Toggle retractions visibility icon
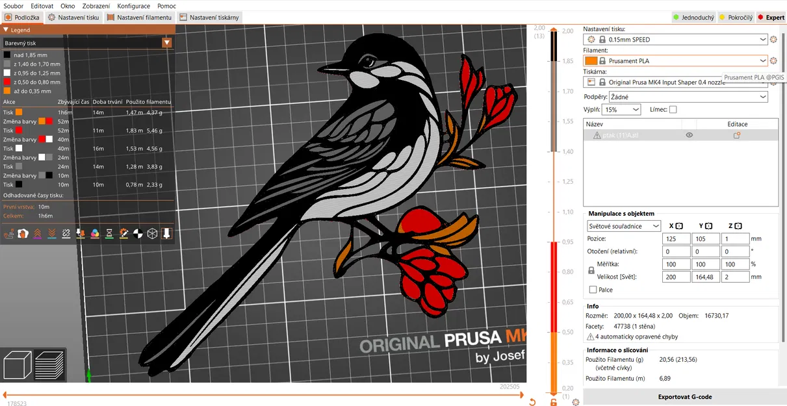Image resolution: width=787 pixels, height=406 pixels. [38, 233]
